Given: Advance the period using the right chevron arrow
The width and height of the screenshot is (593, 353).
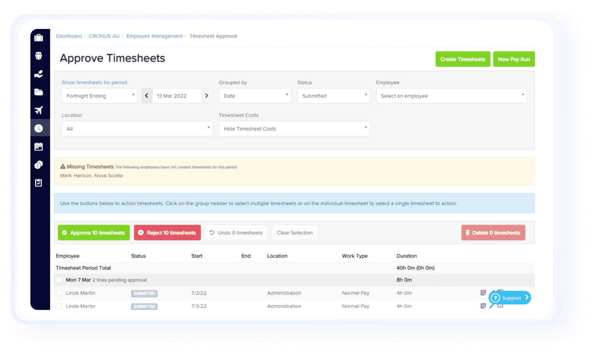Looking at the screenshot, I should (207, 96).
